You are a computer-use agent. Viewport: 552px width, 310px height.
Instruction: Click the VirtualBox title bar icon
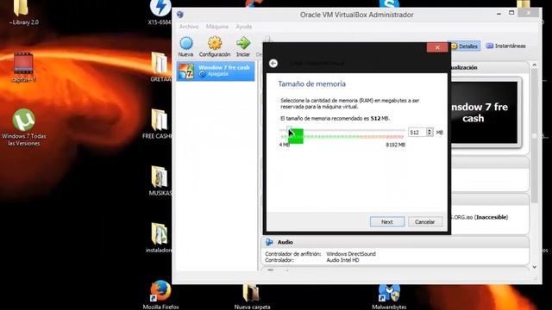[x=180, y=15]
